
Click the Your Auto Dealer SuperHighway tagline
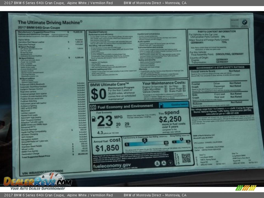38,189
